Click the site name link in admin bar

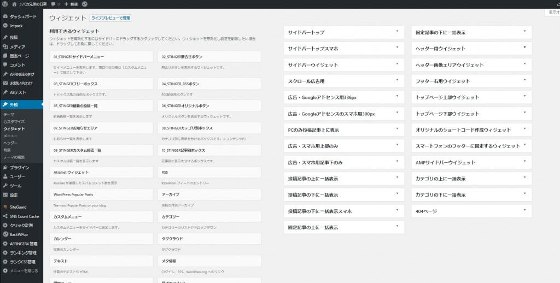[33, 4]
